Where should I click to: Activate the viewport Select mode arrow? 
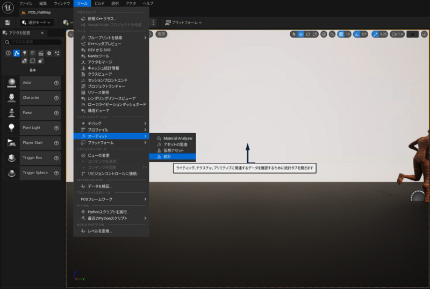pyautogui.click(x=294, y=34)
